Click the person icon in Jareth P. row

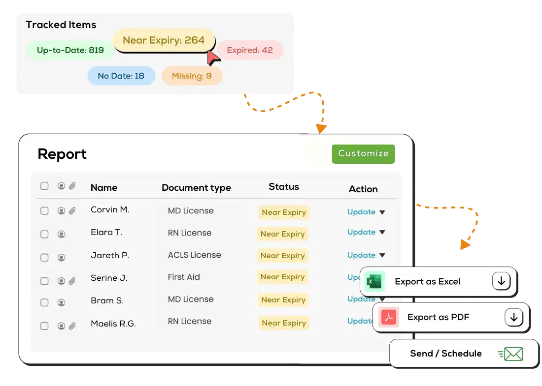(x=61, y=257)
